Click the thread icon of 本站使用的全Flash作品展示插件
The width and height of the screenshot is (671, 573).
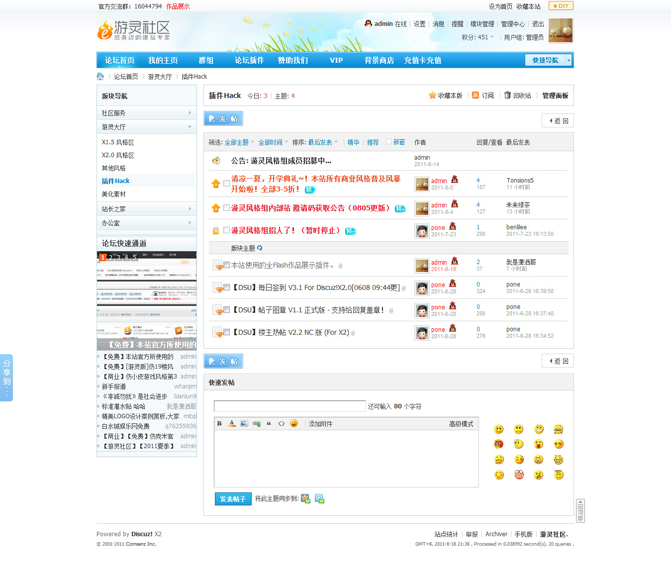point(217,265)
